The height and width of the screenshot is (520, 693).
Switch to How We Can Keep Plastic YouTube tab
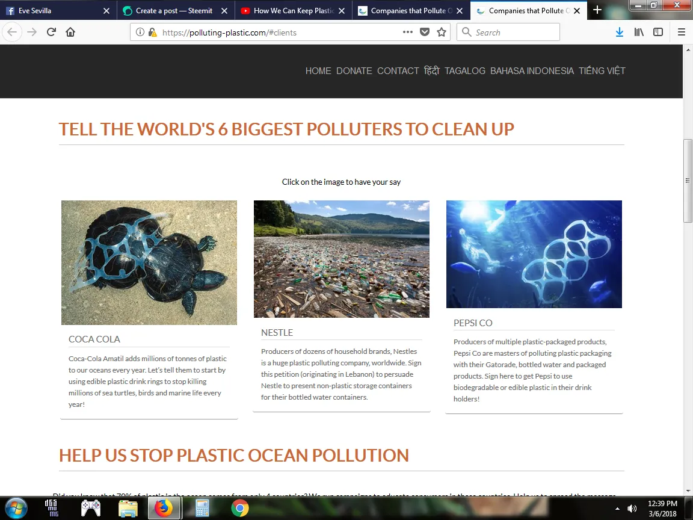(294, 11)
